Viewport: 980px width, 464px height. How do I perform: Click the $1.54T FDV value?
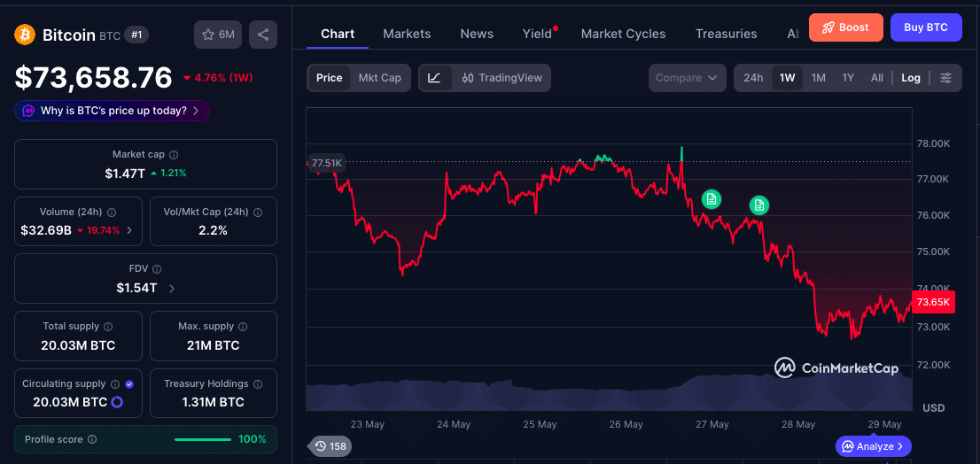[136, 288]
